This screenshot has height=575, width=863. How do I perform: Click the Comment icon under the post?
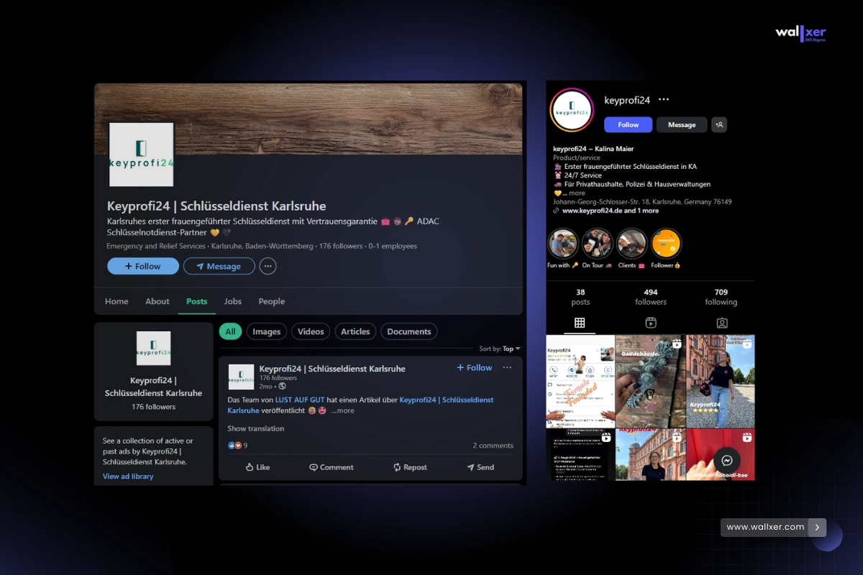pos(314,467)
